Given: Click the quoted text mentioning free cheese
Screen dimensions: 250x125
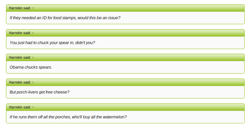Looking at the screenshot, I should click(39, 92).
